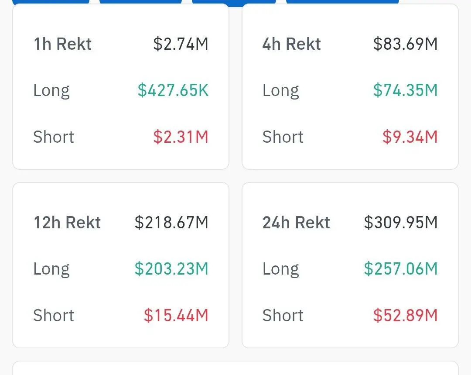Open the 4h Rekt card title
Viewport: 471px width, 375px height.
[291, 44]
